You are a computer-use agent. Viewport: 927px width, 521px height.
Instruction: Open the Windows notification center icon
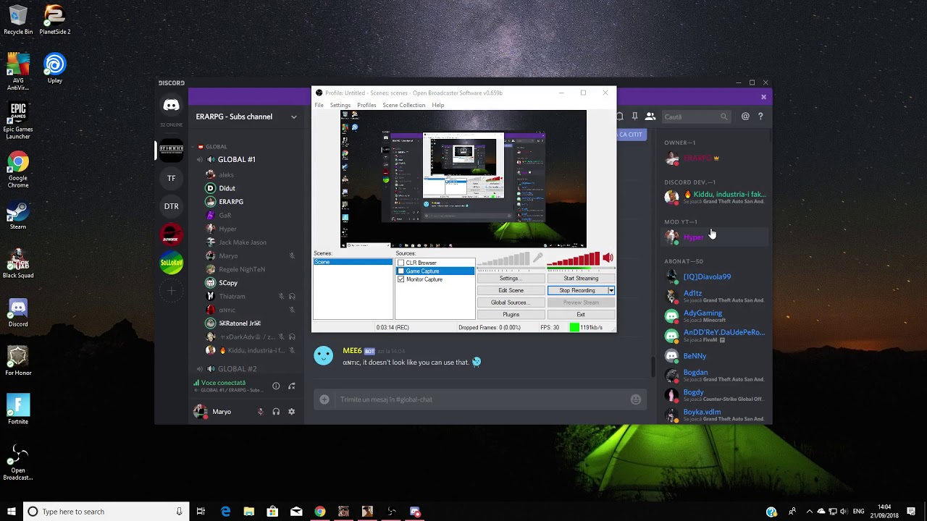[911, 512]
